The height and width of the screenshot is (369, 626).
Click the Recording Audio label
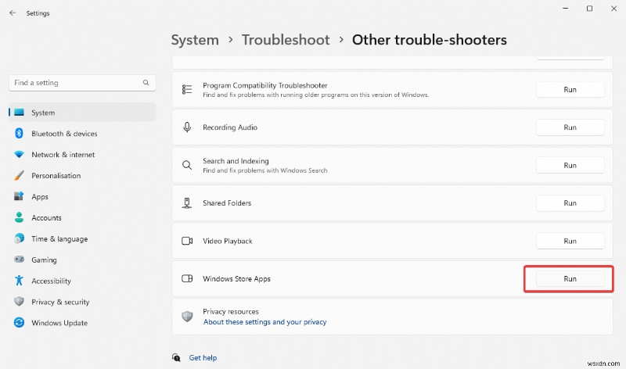230,127
